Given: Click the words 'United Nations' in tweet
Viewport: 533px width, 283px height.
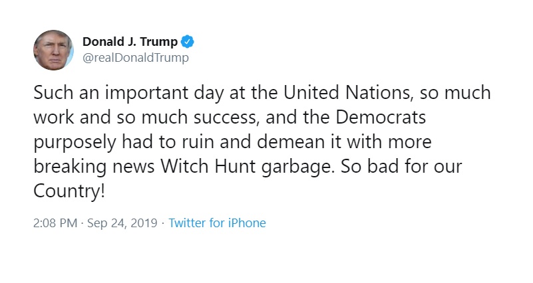Looking at the screenshot, I should coord(348,92).
